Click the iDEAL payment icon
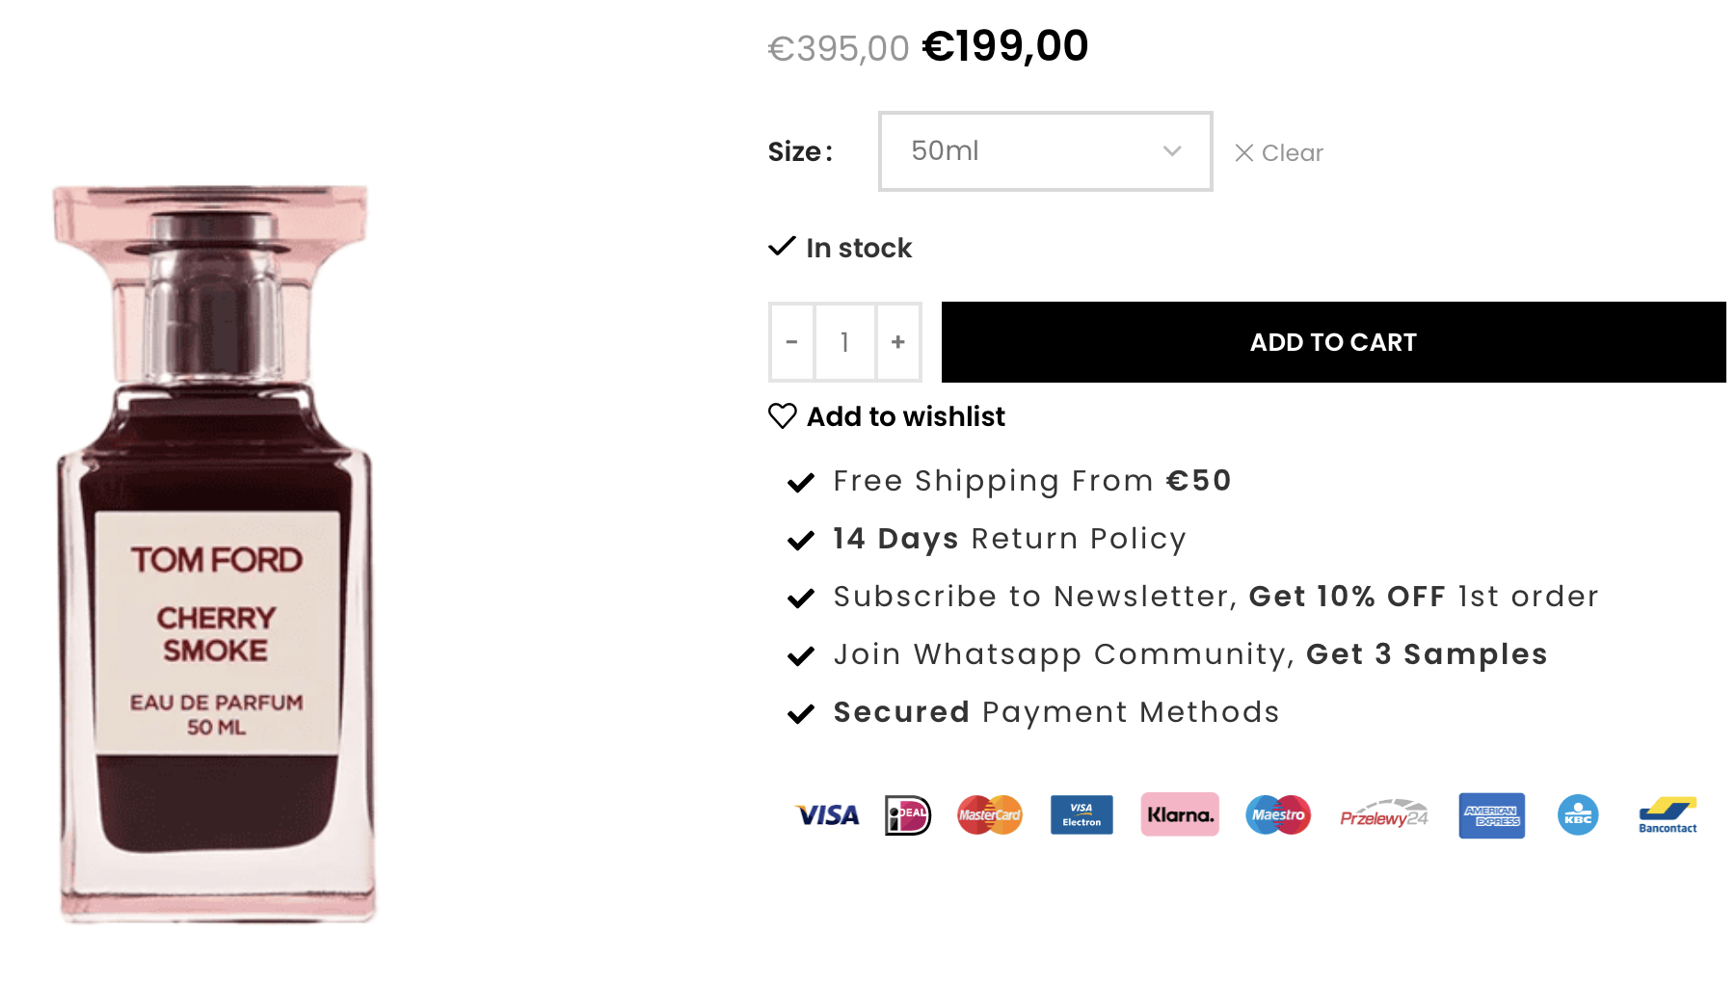 point(907,815)
